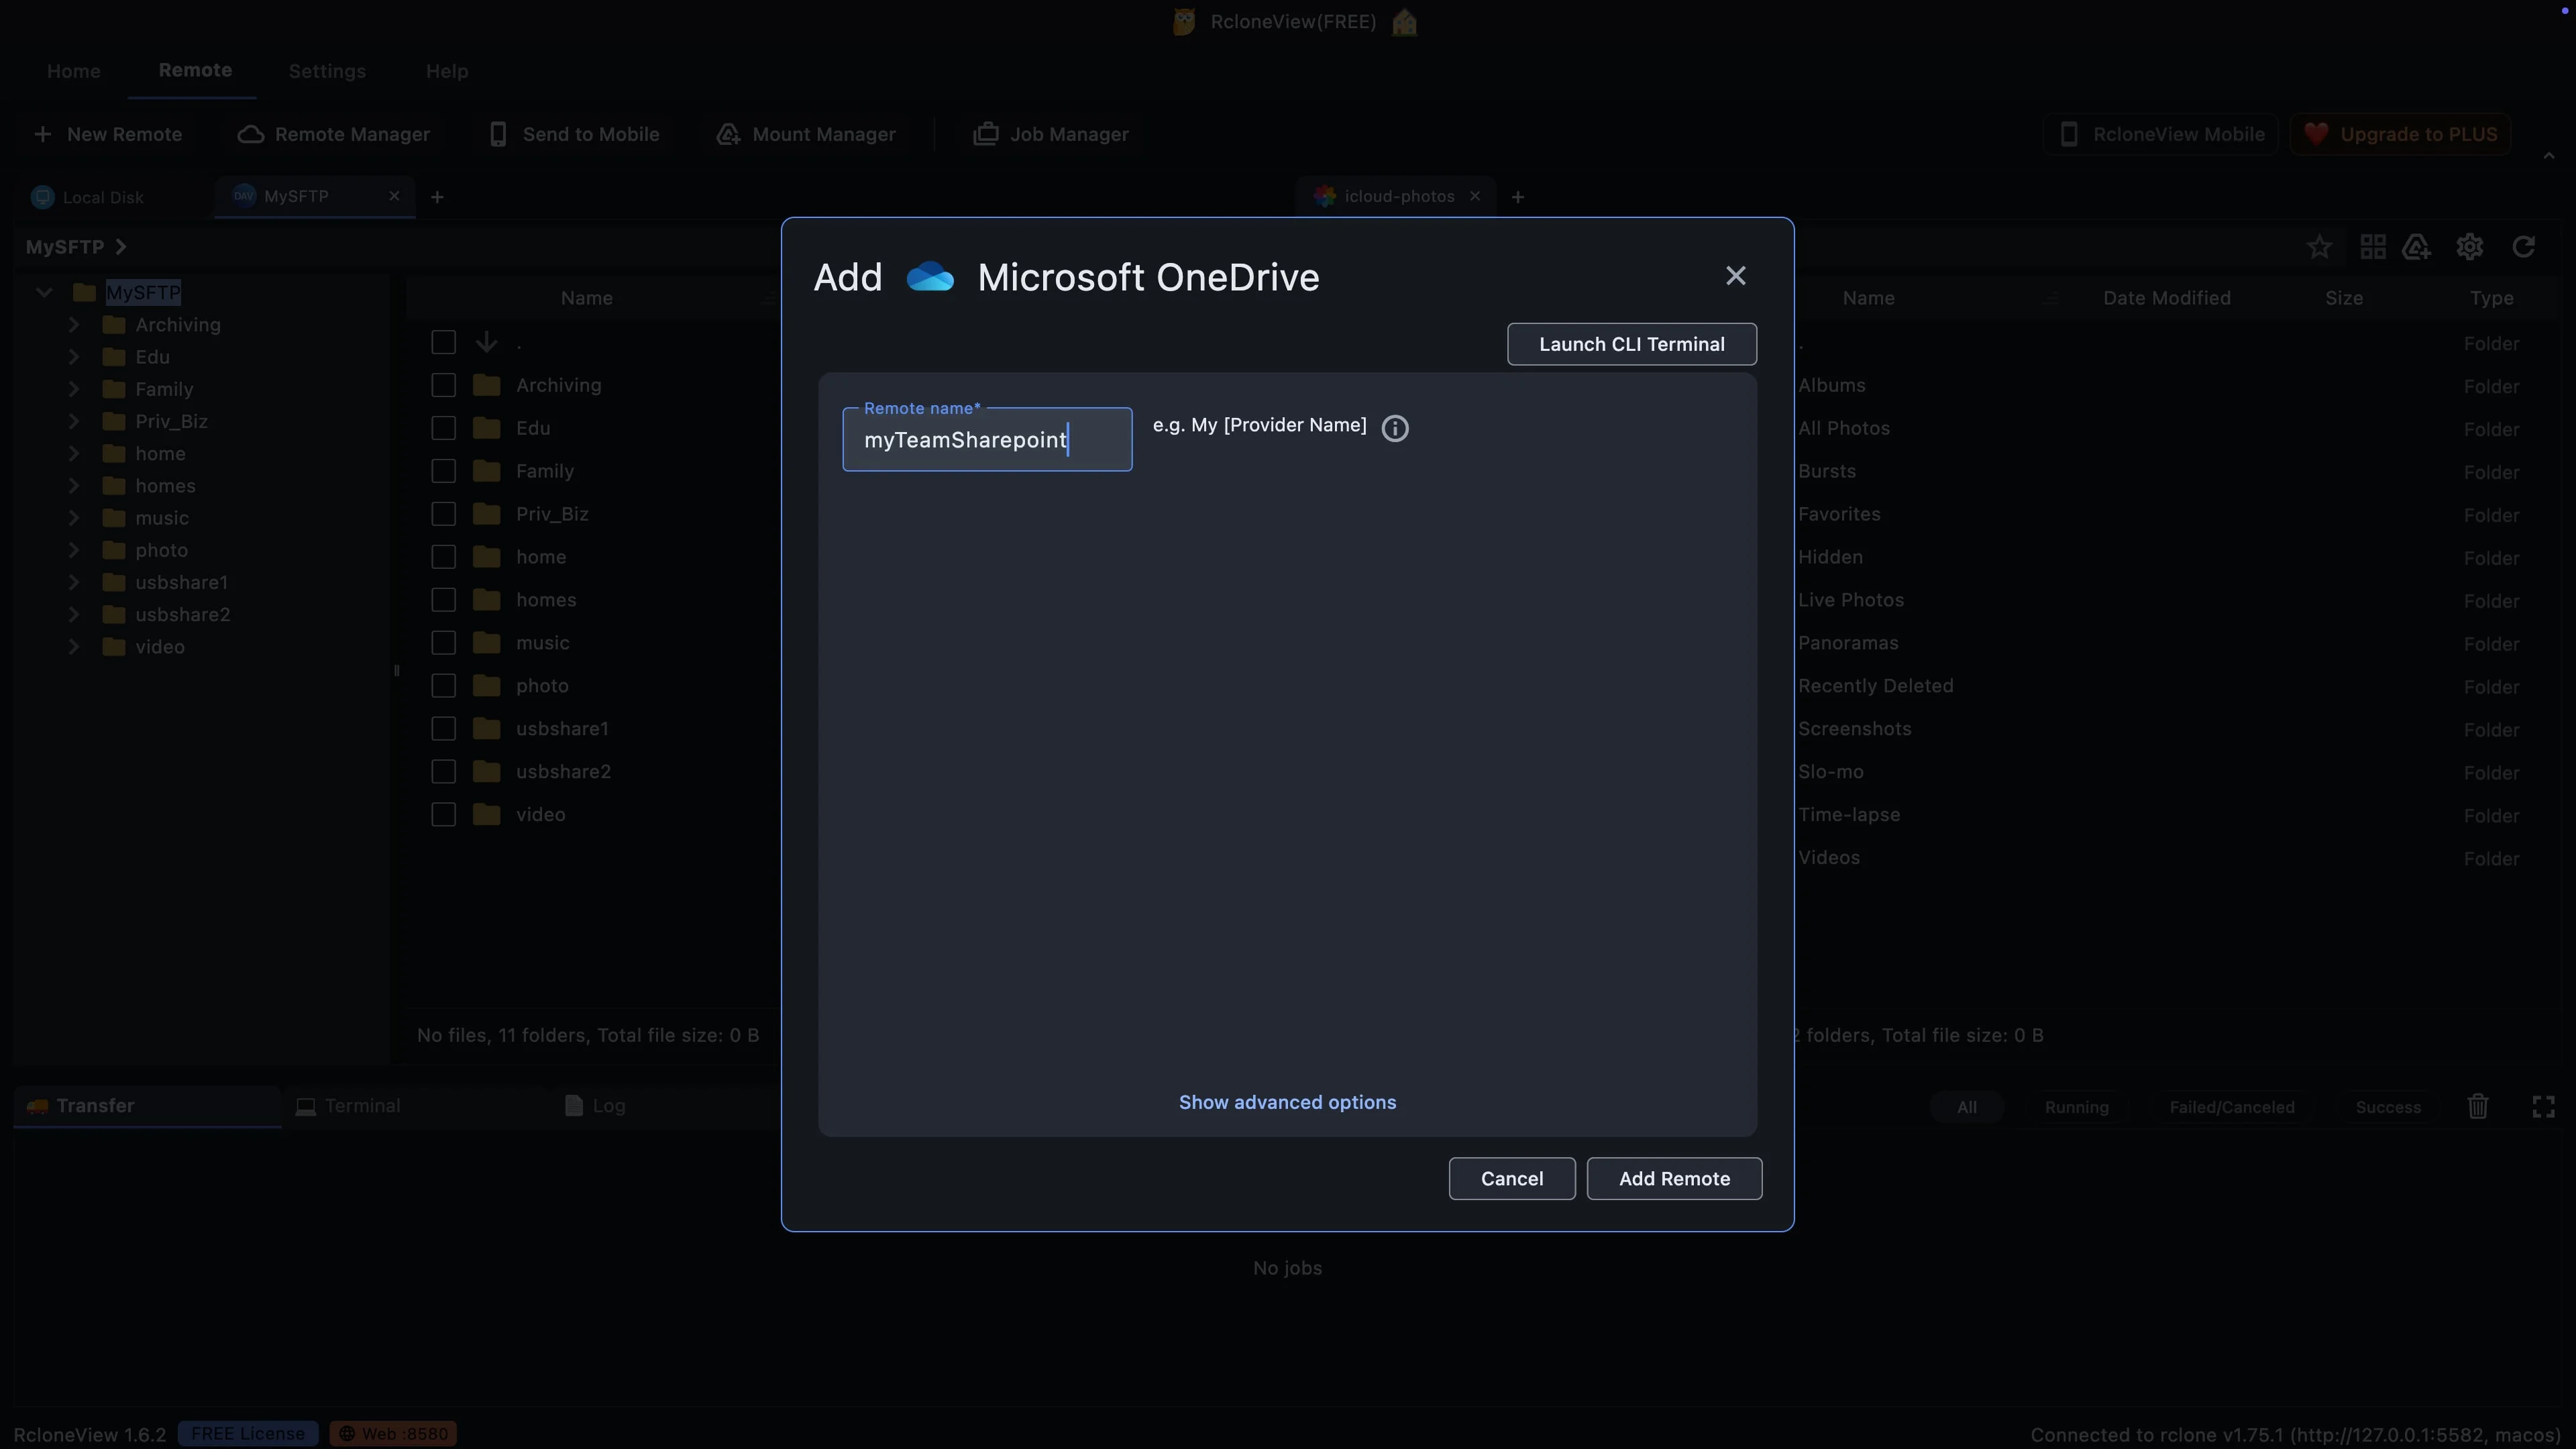
Task: Open Mount Manager
Action: click(806, 134)
